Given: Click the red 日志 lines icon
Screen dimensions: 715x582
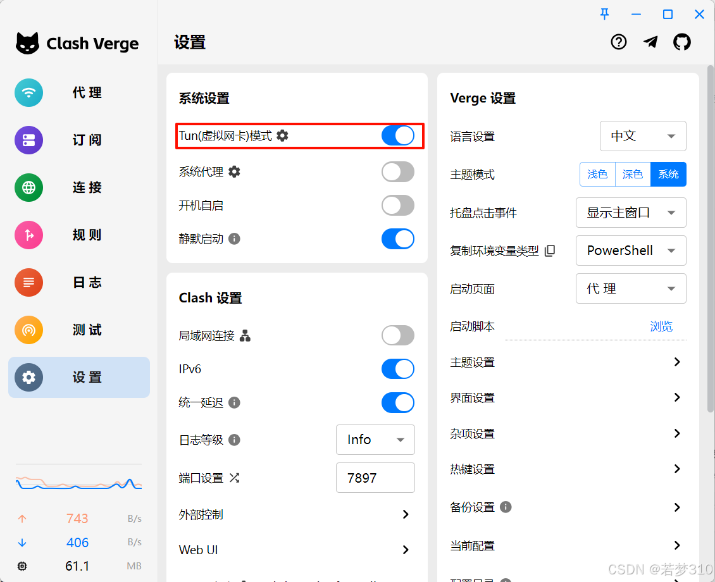Looking at the screenshot, I should click(28, 282).
